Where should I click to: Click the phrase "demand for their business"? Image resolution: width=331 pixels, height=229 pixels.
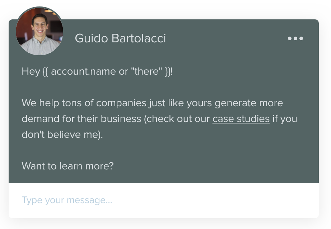pos(81,119)
